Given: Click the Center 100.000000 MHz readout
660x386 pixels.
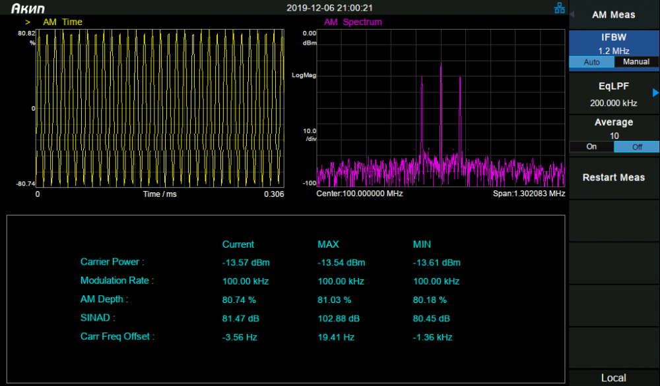Looking at the screenshot, I should tap(360, 194).
